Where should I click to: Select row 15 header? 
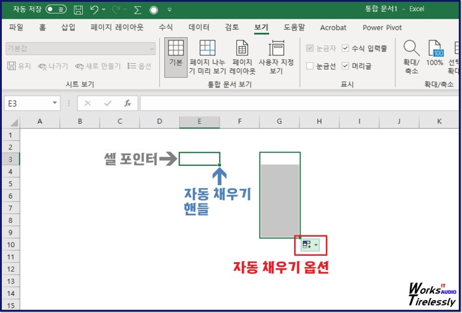click(11, 305)
